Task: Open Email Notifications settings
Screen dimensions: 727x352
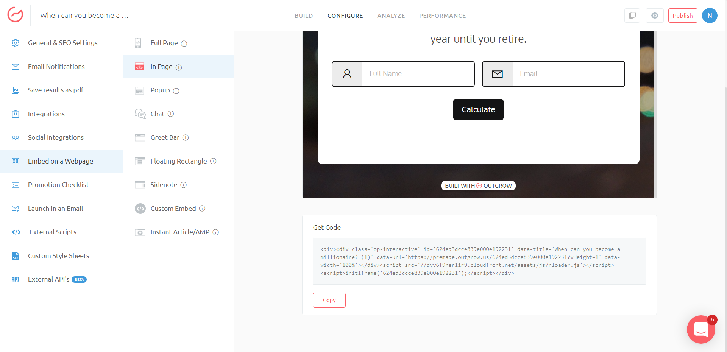Action: [x=61, y=67]
